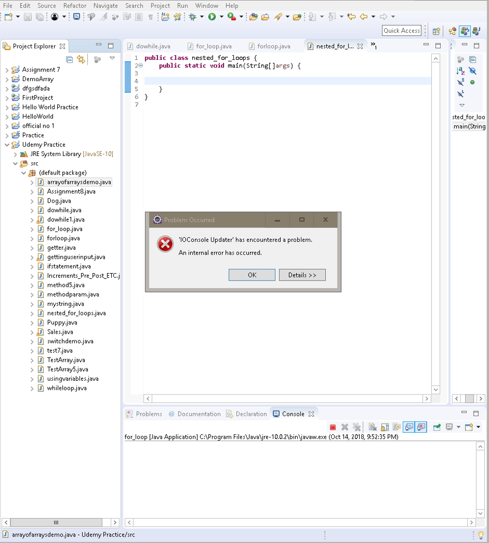Toggle Word Wrap in Console toolbar
Image resolution: width=489 pixels, height=543 pixels.
pos(397,427)
